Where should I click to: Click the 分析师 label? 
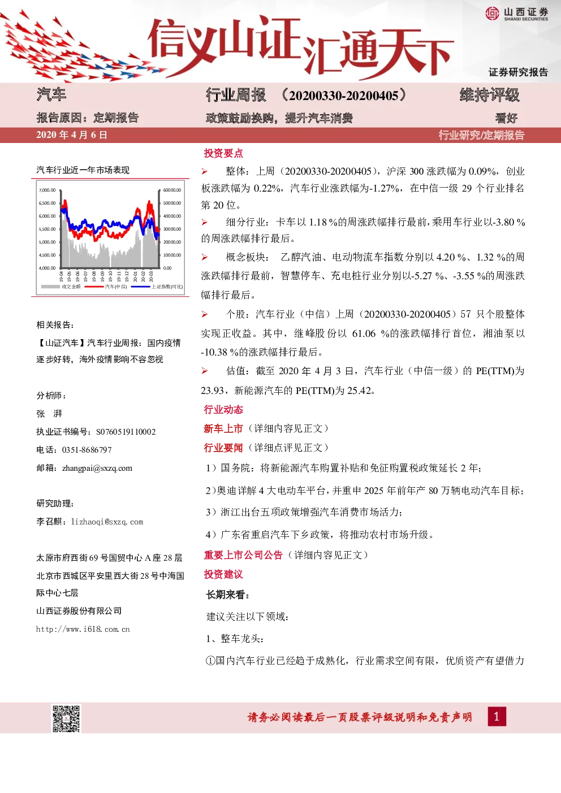(x=51, y=395)
